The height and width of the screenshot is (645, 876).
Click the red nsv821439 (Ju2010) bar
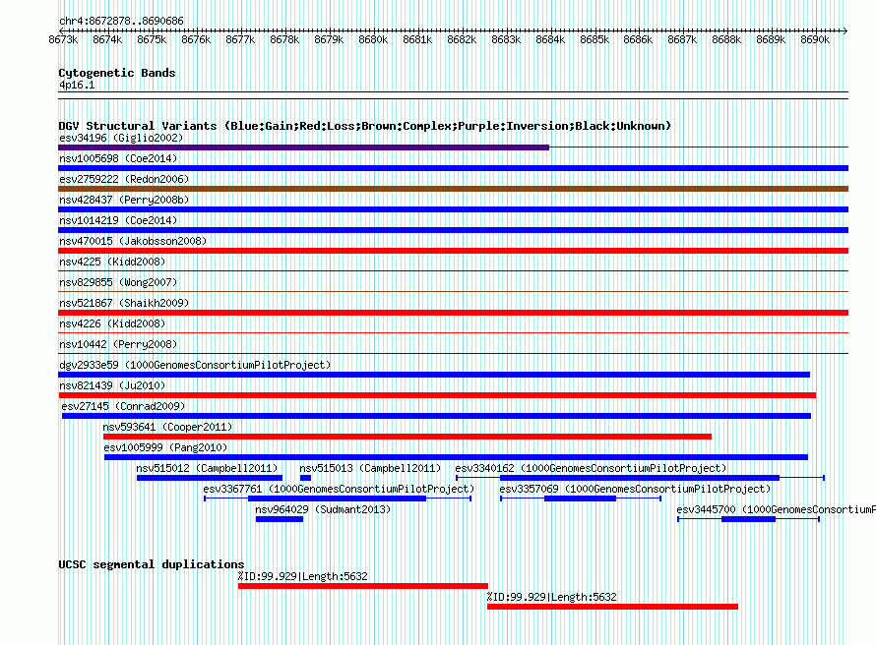point(437,395)
